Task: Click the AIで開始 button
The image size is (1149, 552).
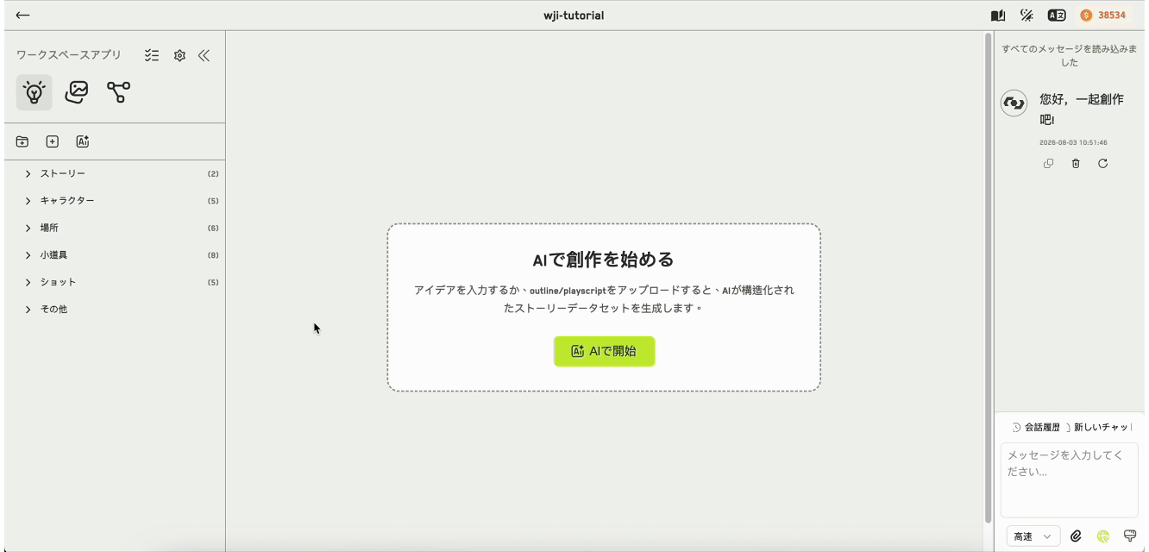Action: 604,352
